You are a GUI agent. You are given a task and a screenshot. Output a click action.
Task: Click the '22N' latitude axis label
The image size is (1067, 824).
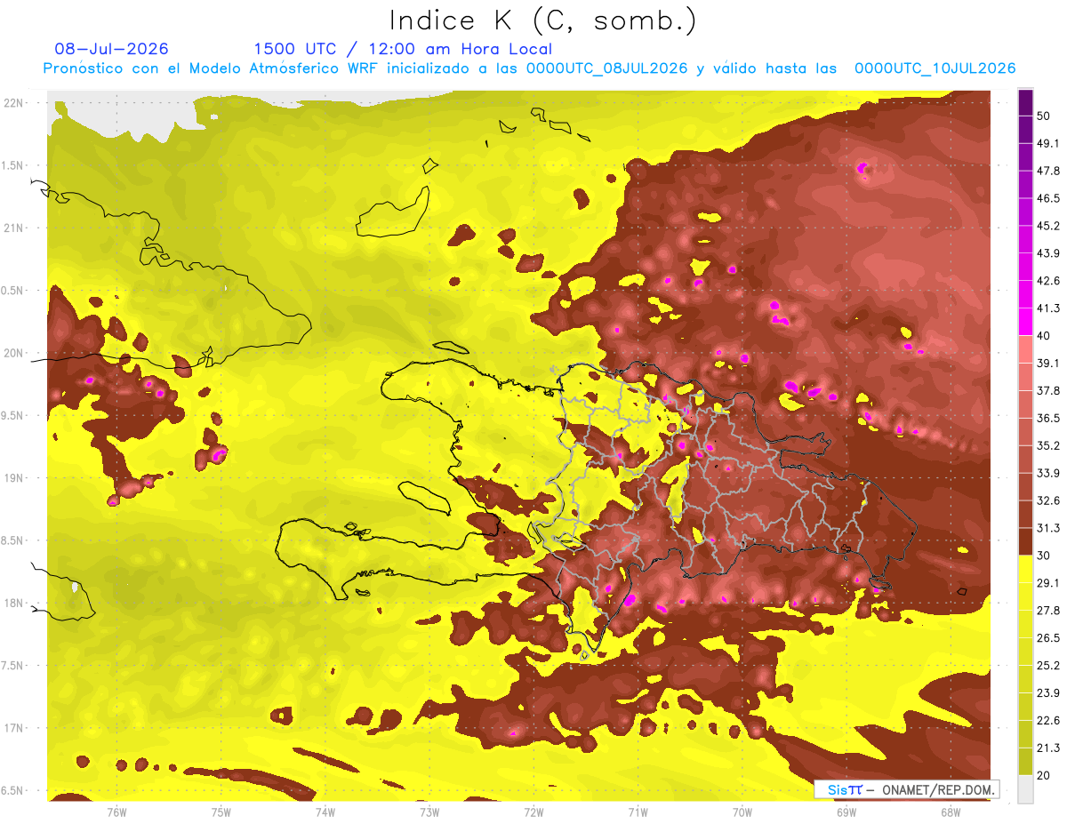pos(14,103)
